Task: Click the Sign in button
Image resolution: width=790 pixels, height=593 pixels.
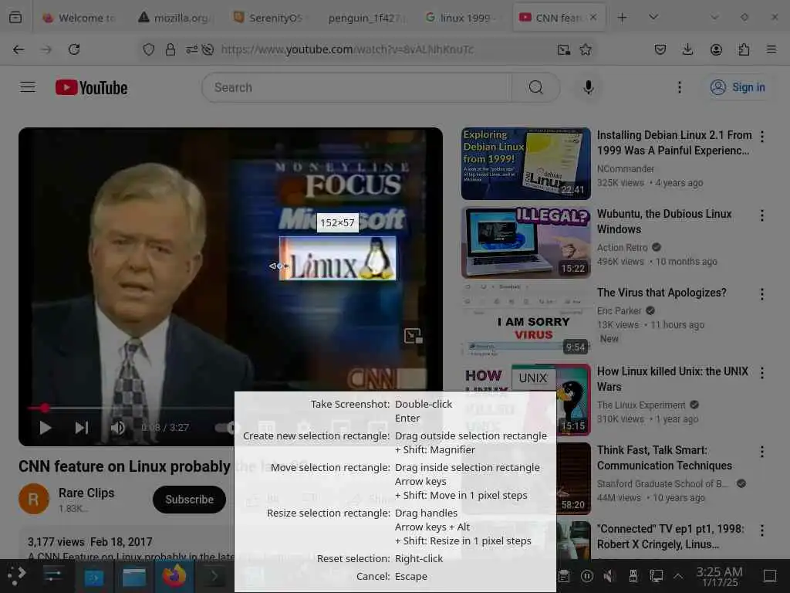Action: pyautogui.click(x=738, y=87)
